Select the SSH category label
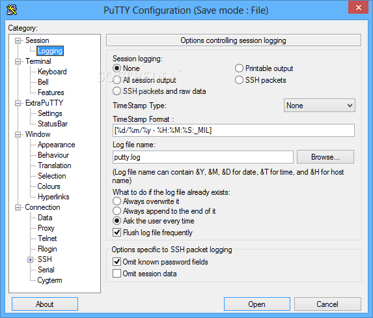Viewport: 373px width, 318px height. coord(45,259)
